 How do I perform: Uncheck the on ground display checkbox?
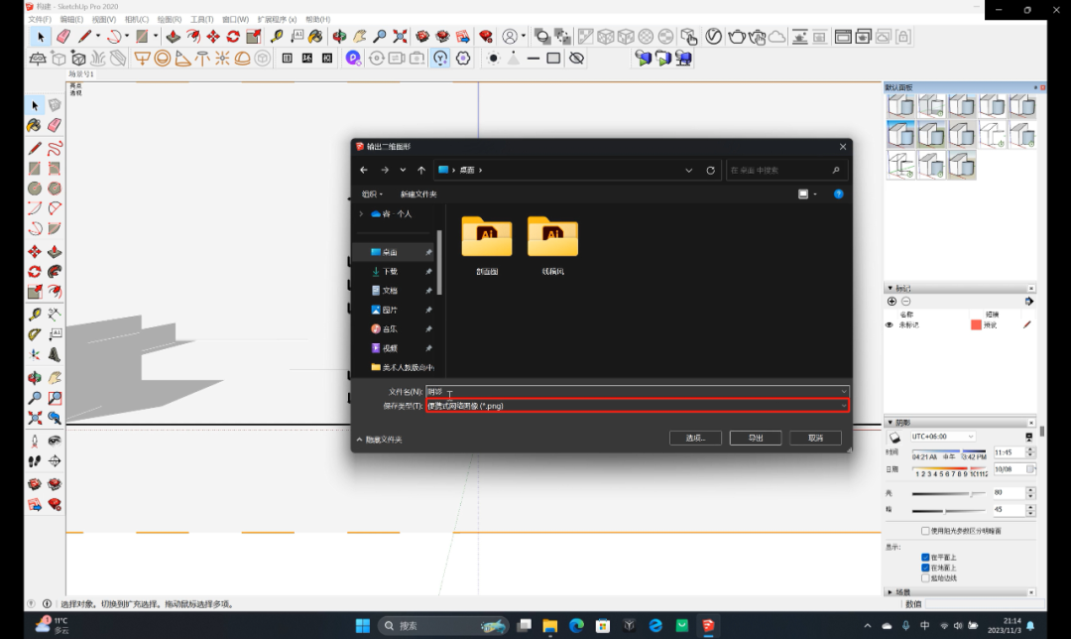(x=925, y=568)
